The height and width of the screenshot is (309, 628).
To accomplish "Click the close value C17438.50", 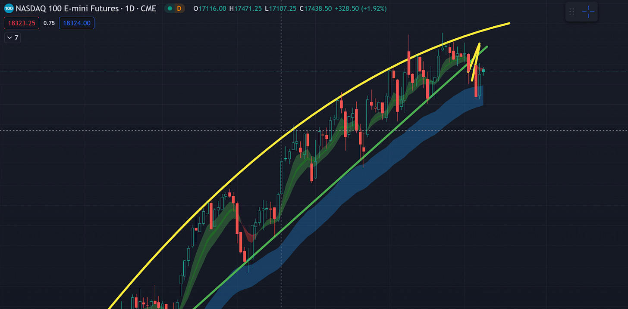I will [x=316, y=8].
